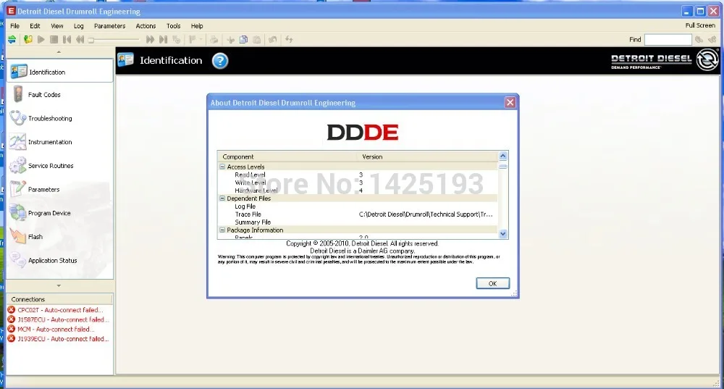This screenshot has height=389, width=724.
Task: Click the skip-to-start playback button
Action: coord(67,40)
